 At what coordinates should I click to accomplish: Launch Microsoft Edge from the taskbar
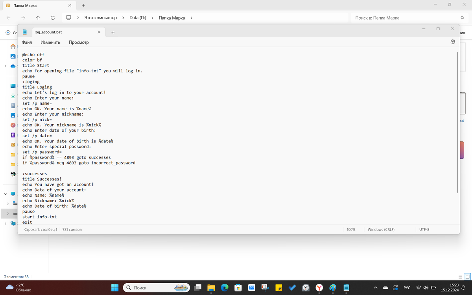(x=225, y=288)
